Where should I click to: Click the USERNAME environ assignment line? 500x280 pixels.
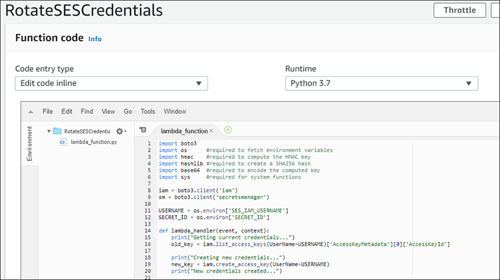[224, 211]
